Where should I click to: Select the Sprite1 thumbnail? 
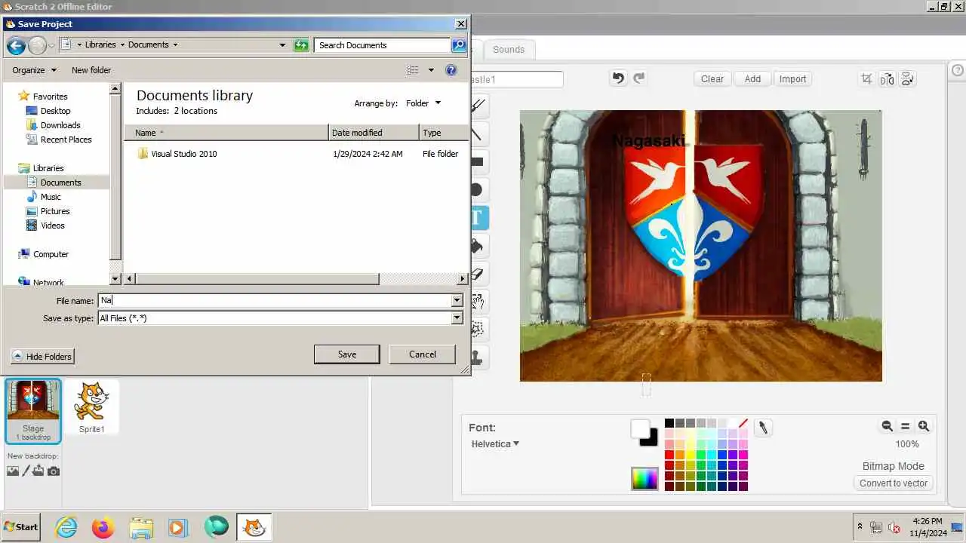pos(92,408)
